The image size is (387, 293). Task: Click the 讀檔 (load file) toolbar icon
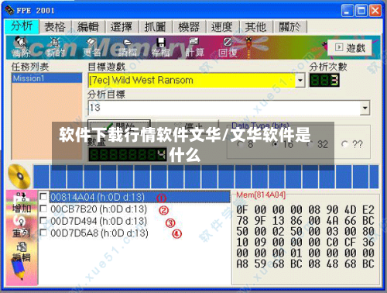point(127,47)
